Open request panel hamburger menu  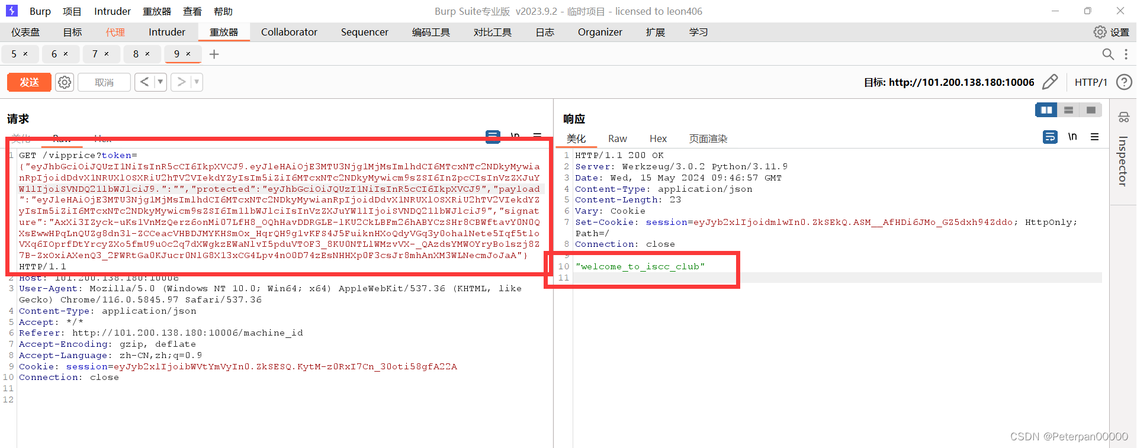point(537,137)
